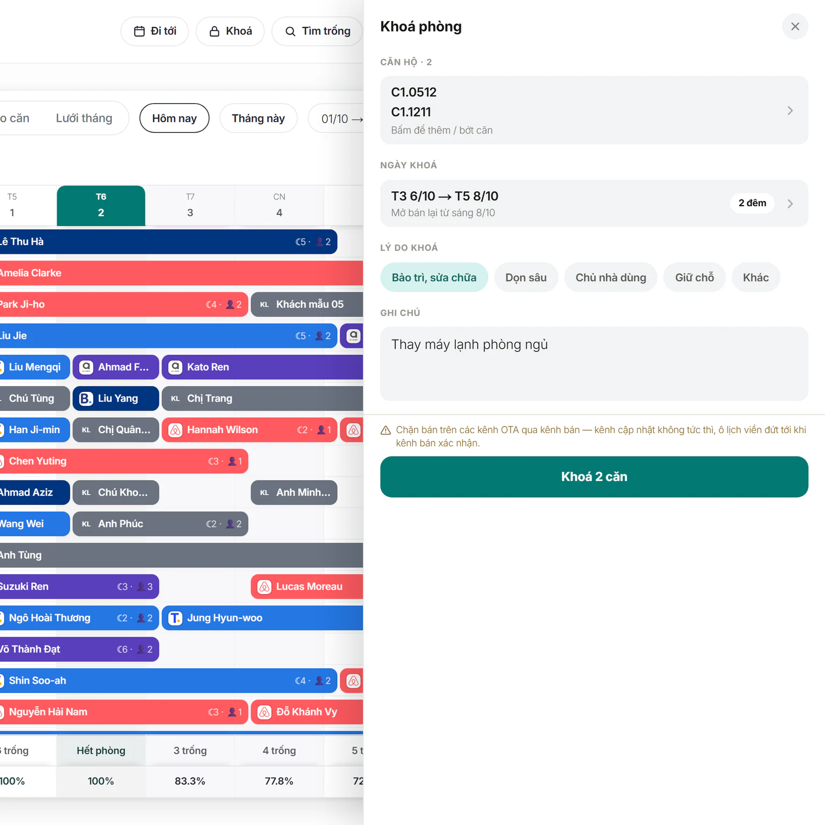Screen dimensions: 825x825
Task: Click the Airbnb icon on Hannah Wilson booking
Action: pyautogui.click(x=175, y=430)
